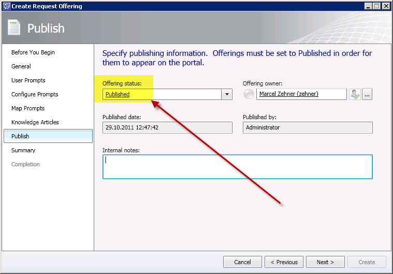Switch to Configure Prompts step
The width and height of the screenshot is (393, 274).
pos(35,94)
